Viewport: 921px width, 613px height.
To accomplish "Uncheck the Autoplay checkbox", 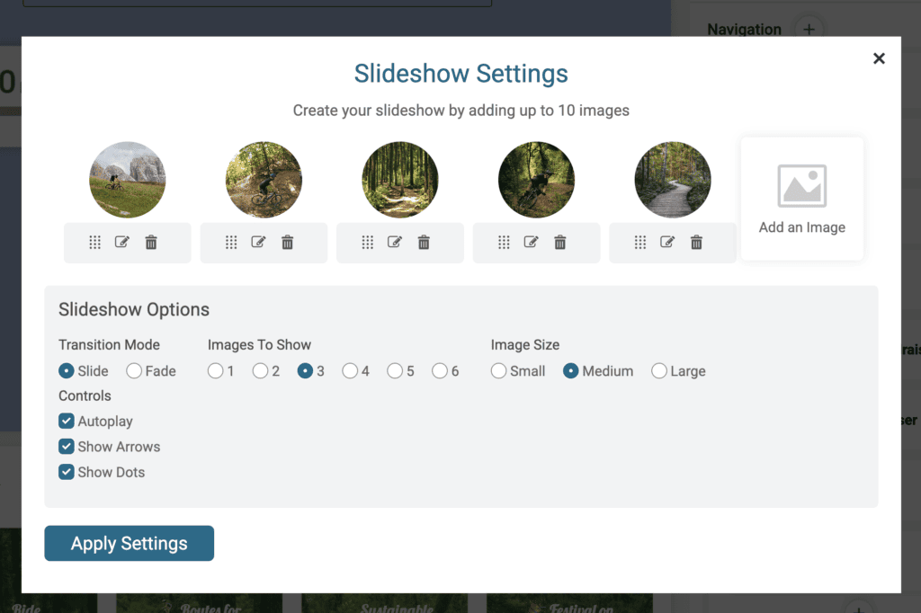I will 67,421.
